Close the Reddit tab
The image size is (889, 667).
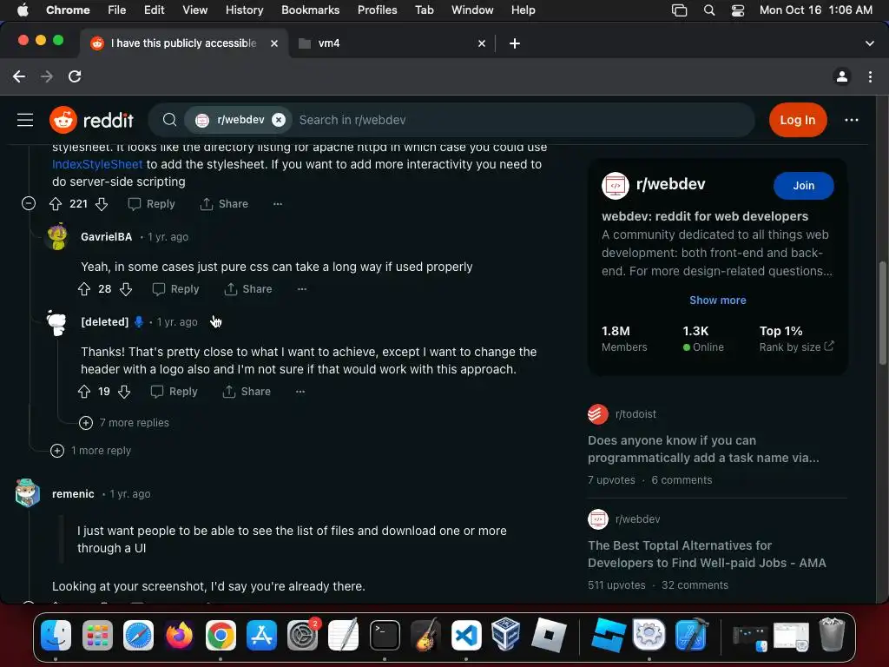click(274, 43)
